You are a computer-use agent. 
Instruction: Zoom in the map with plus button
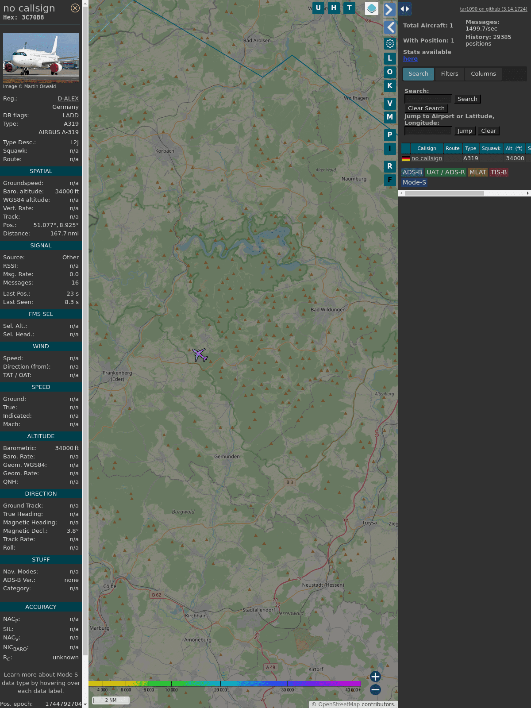[x=375, y=677]
